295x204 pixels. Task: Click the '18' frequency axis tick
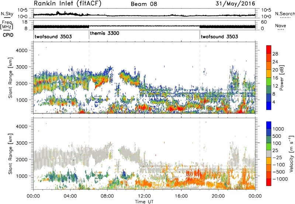coord(25,22)
